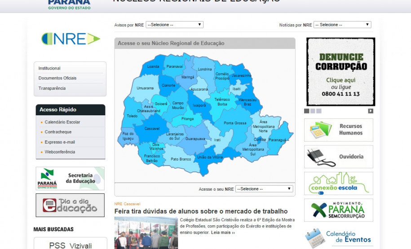Select Ibaiti region on the map
This screenshot has height=249, width=411.
tap(236, 89)
